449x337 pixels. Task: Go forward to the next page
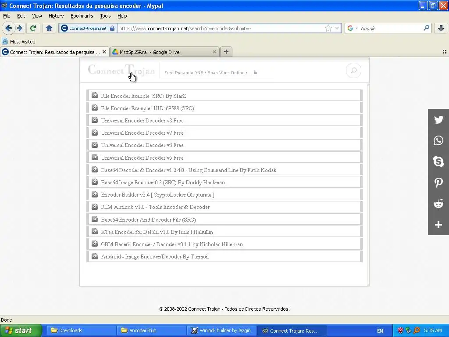pyautogui.click(x=19, y=28)
